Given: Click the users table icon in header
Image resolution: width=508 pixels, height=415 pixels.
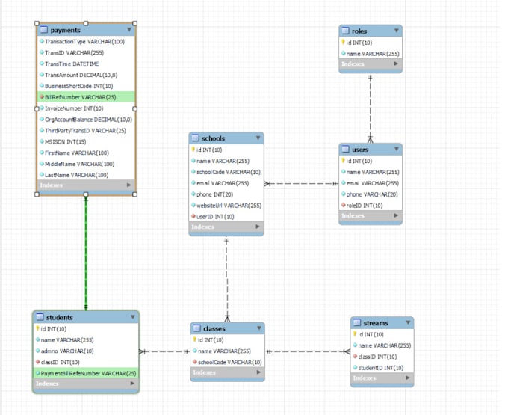Looking at the screenshot, I should click(346, 149).
